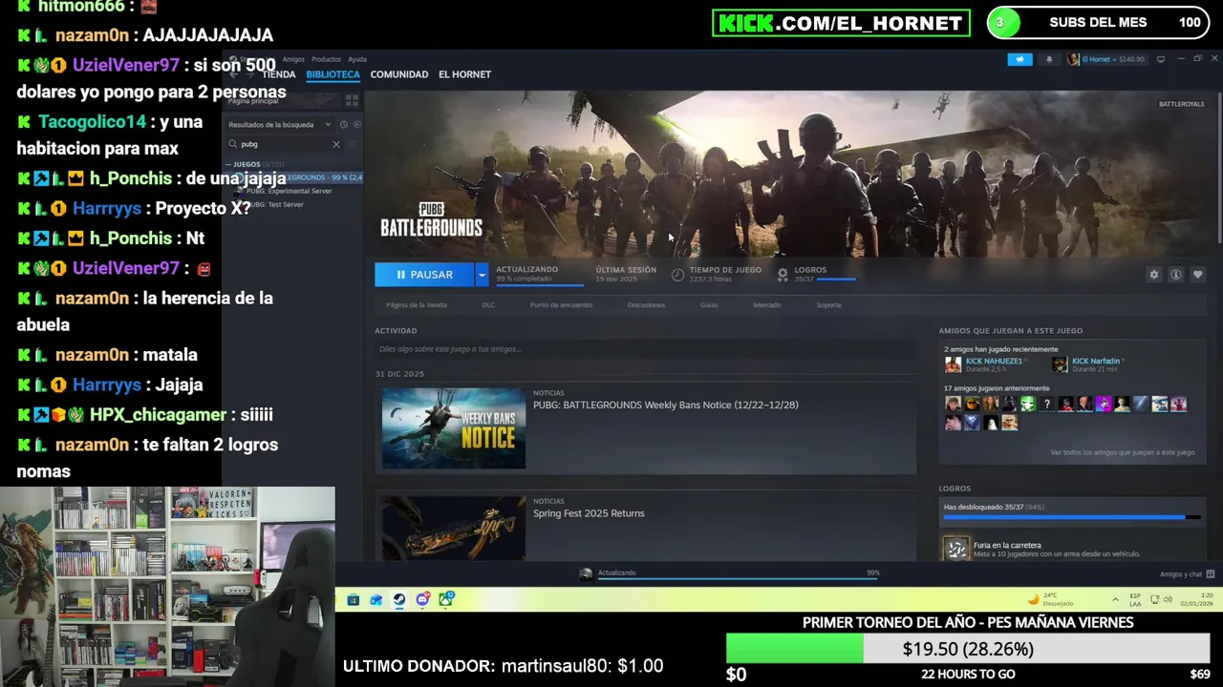Open the Productos menu in Steam
The width and height of the screenshot is (1223, 687).
coord(326,59)
